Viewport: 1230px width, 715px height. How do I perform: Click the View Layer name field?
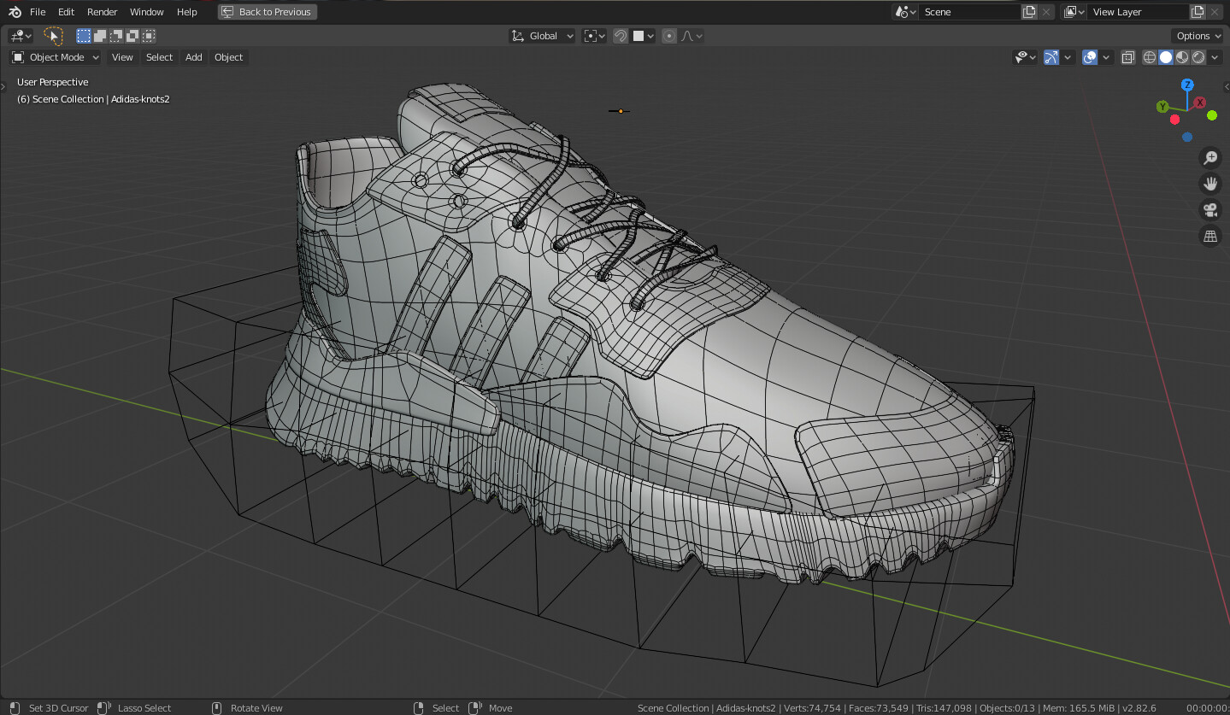click(1139, 12)
